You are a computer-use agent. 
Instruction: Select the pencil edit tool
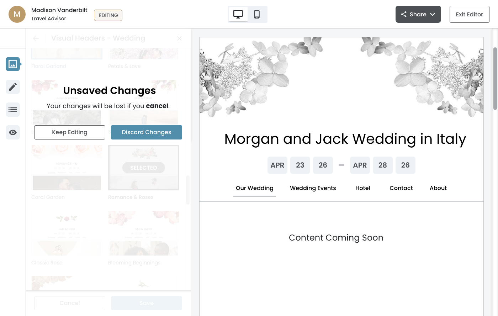coord(13,87)
